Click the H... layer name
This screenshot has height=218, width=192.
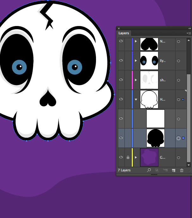(x=163, y=99)
